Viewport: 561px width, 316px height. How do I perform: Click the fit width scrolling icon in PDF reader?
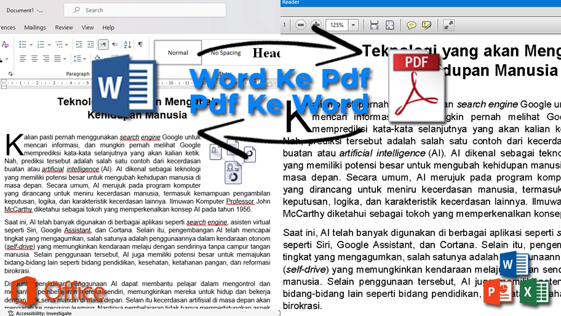tap(374, 25)
